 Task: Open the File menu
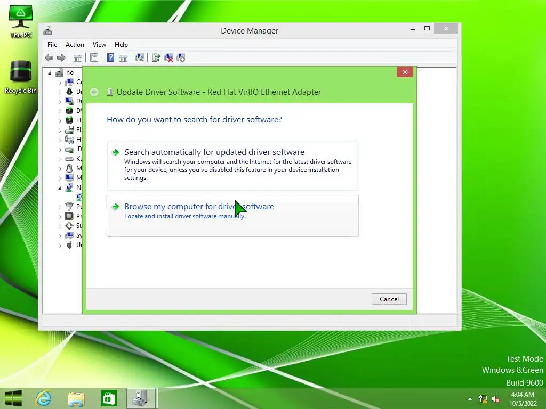click(52, 45)
